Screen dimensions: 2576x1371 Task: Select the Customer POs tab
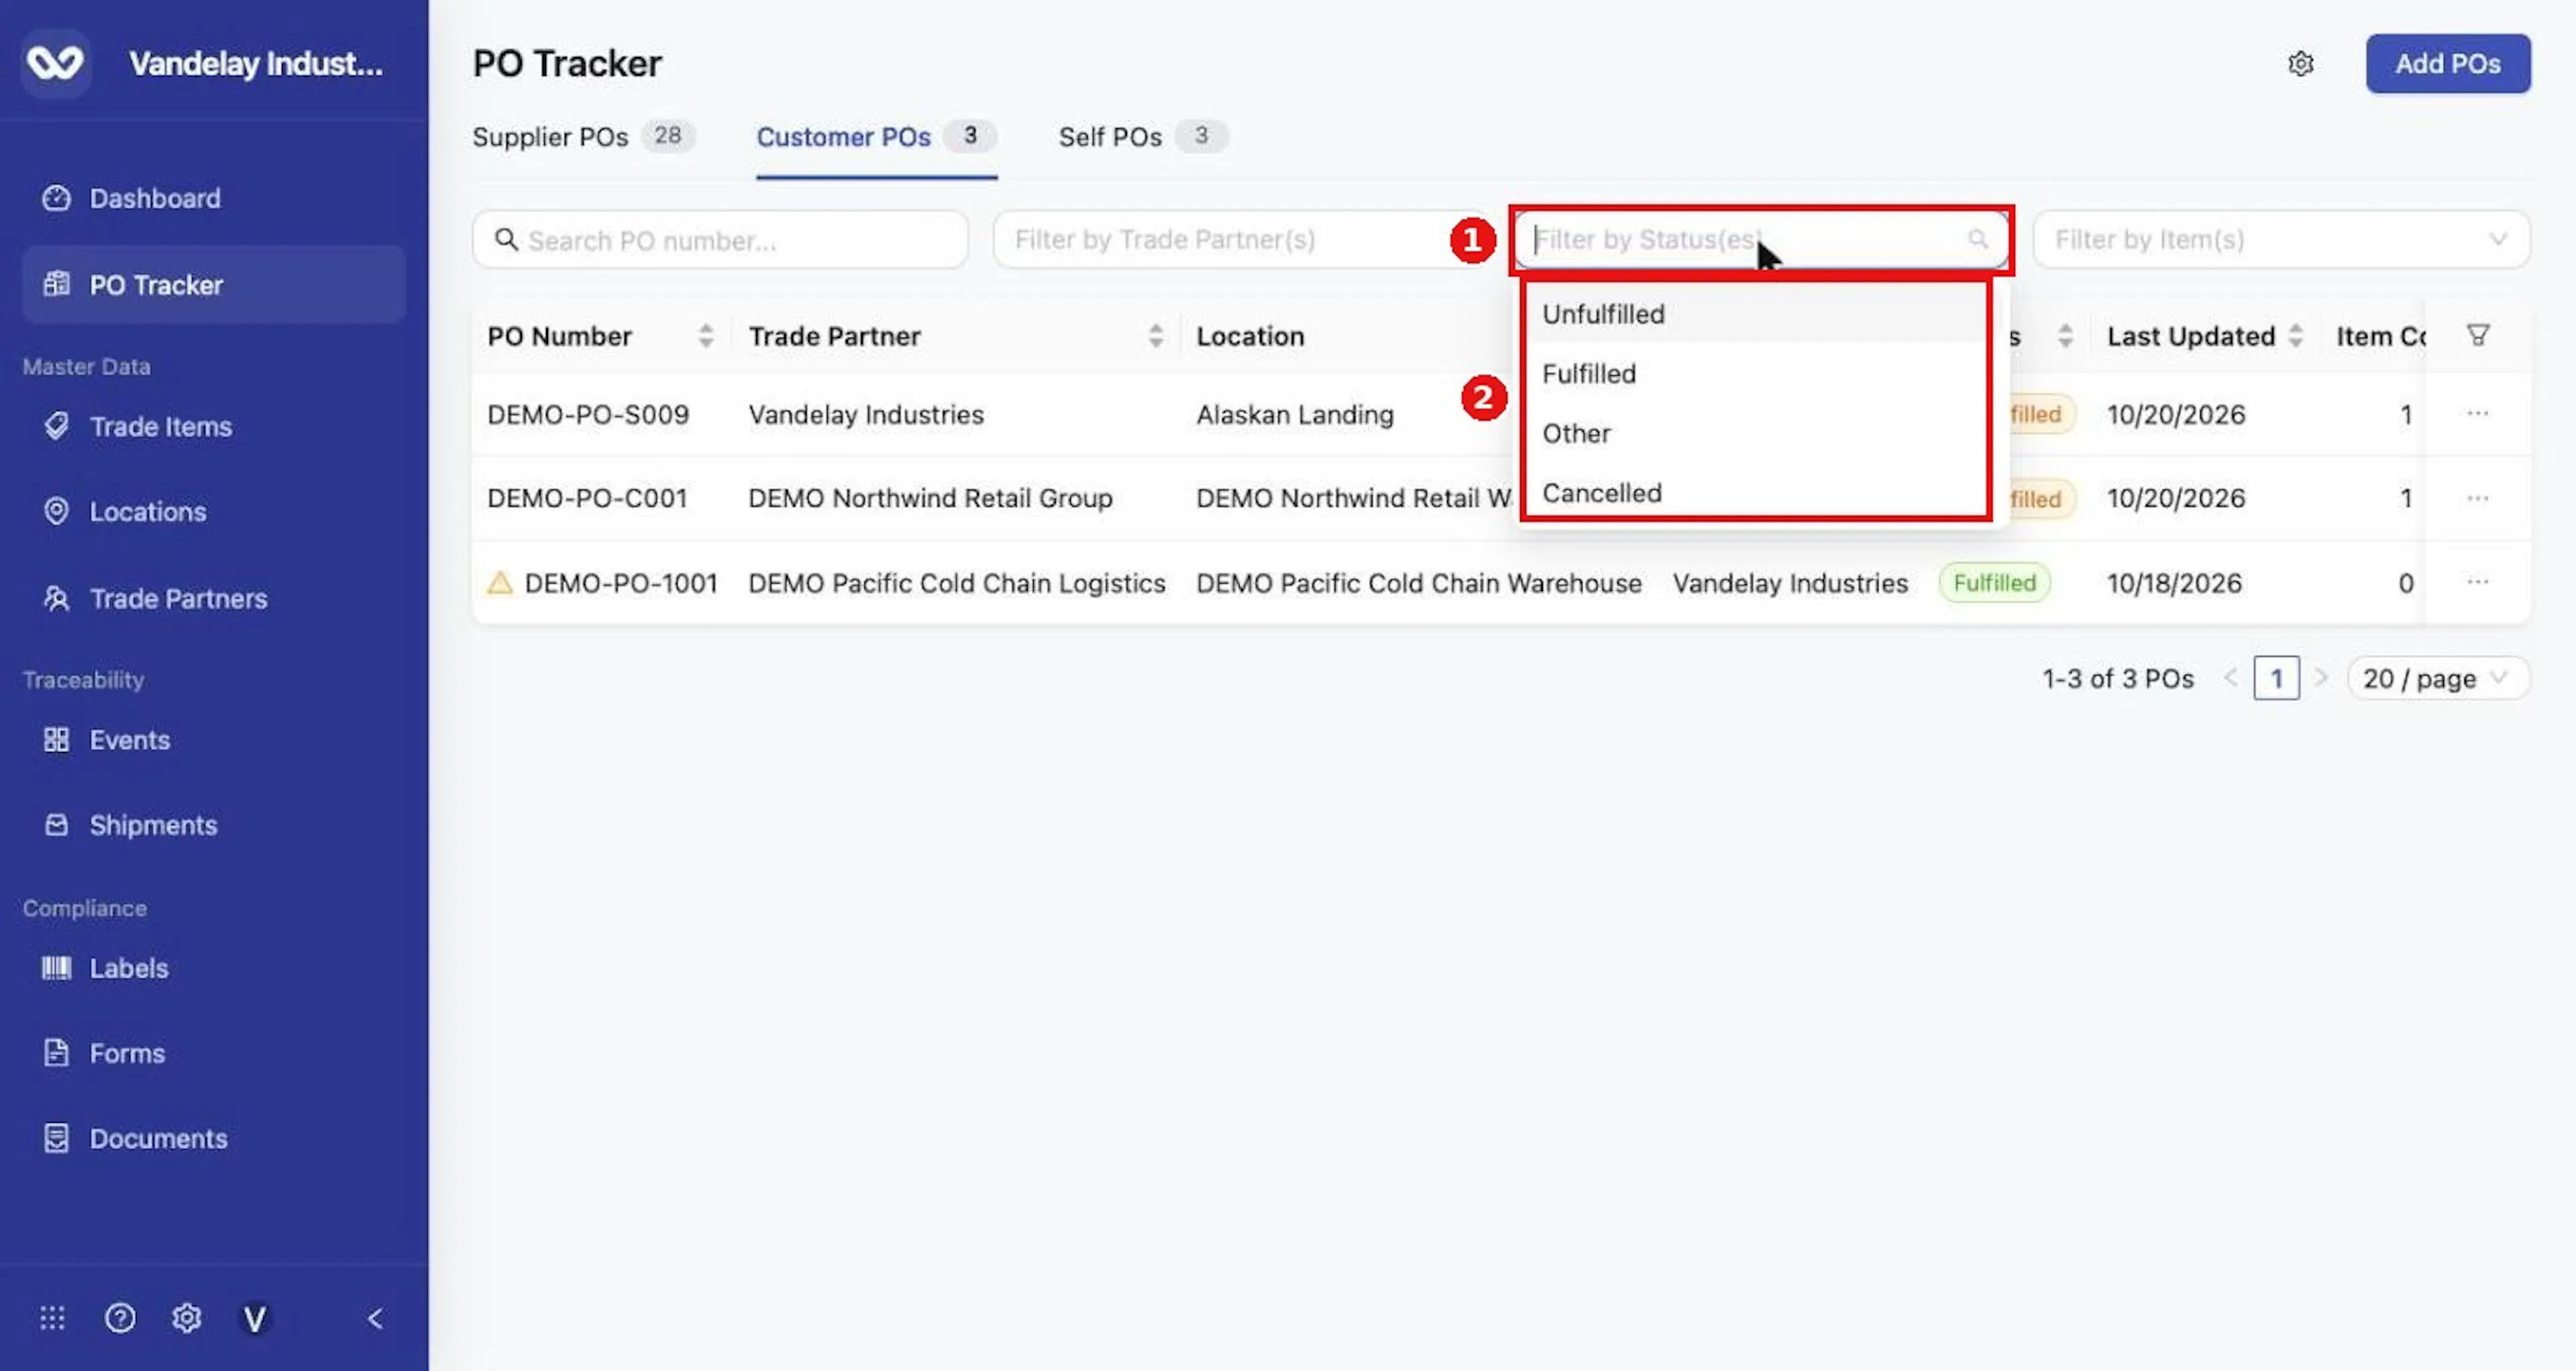pos(876,137)
